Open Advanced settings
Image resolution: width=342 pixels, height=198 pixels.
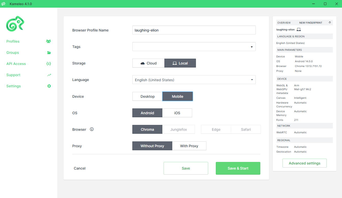(x=305, y=163)
